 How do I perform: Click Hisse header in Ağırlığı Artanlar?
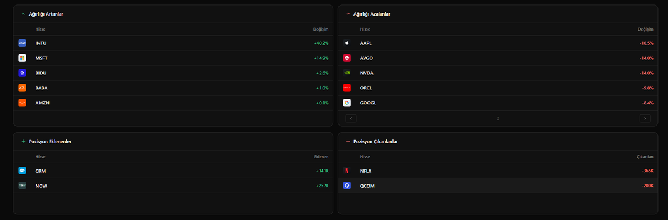point(40,29)
